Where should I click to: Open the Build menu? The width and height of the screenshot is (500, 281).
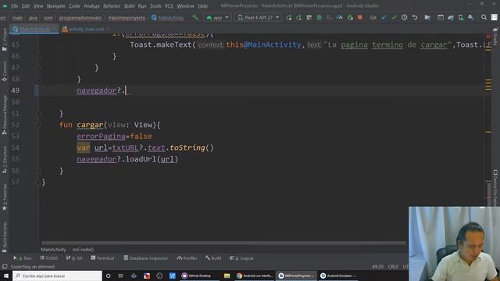pyautogui.click(x=129, y=6)
